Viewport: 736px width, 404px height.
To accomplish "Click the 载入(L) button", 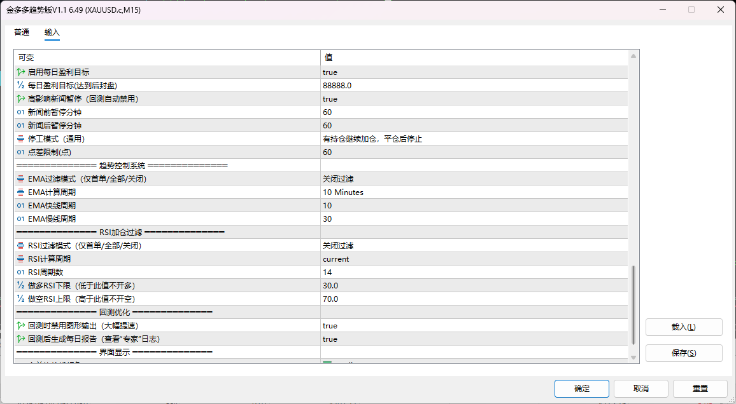I will click(x=683, y=327).
